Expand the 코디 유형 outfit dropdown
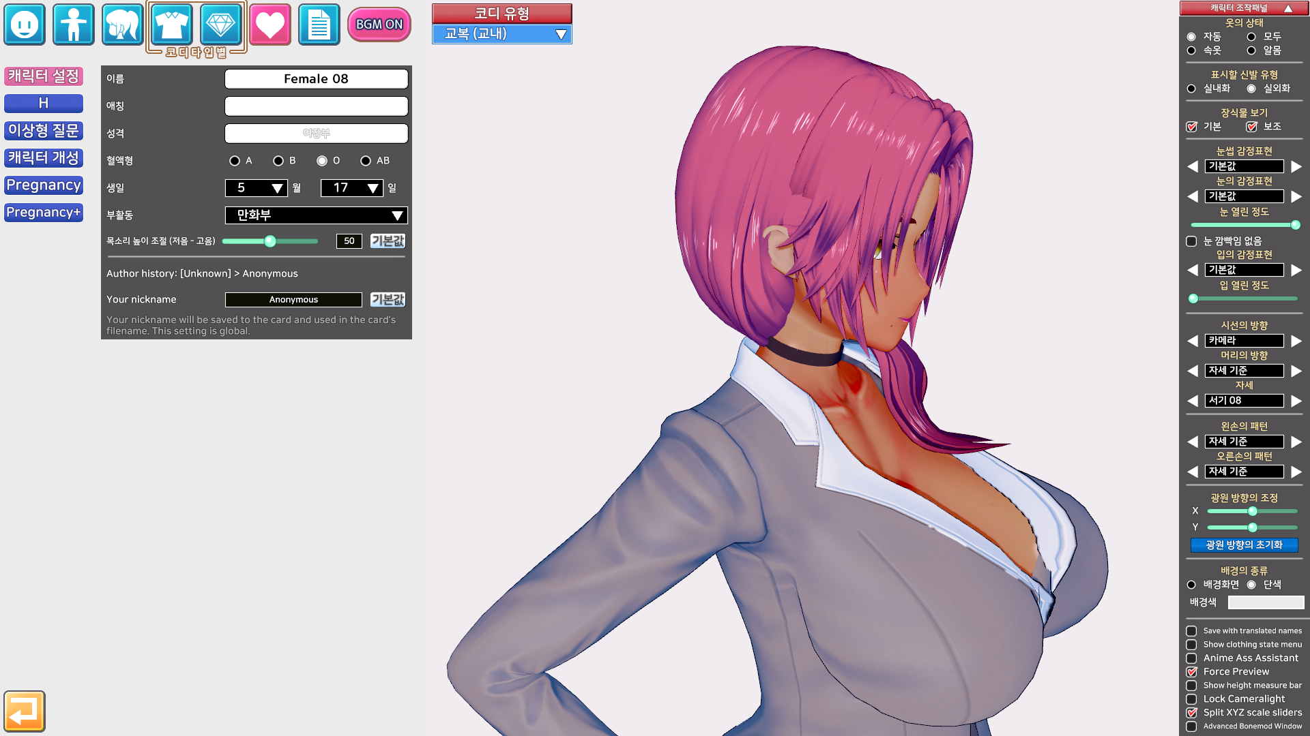 [502, 34]
